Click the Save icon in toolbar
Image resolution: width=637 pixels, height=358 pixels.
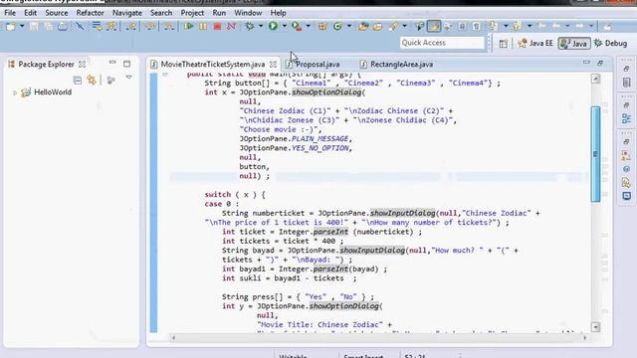(34, 27)
